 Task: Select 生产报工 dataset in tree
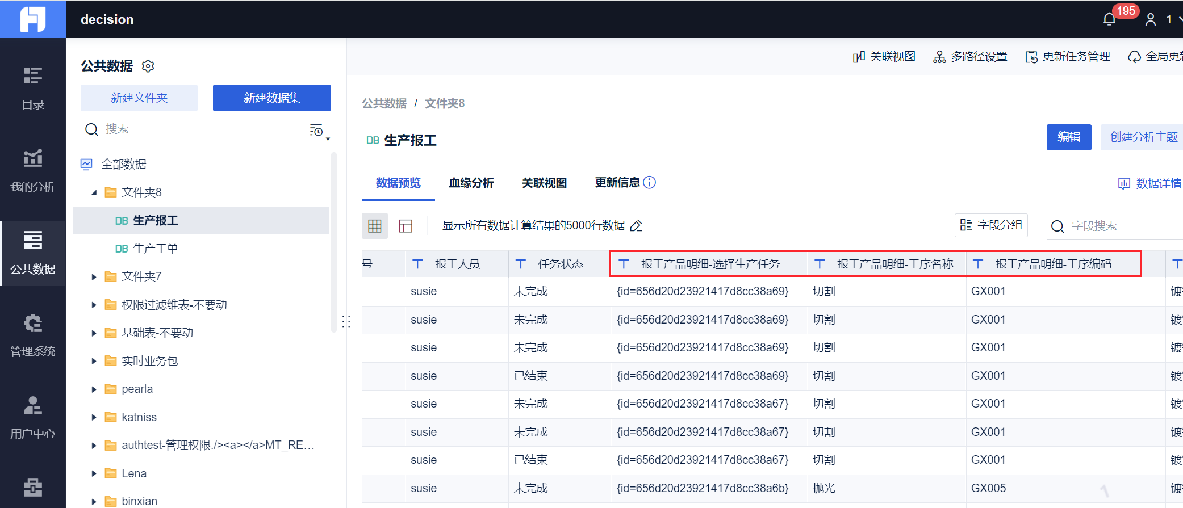(x=202, y=221)
